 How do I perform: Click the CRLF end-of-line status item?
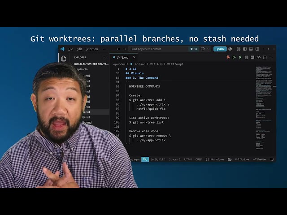tap(198, 159)
